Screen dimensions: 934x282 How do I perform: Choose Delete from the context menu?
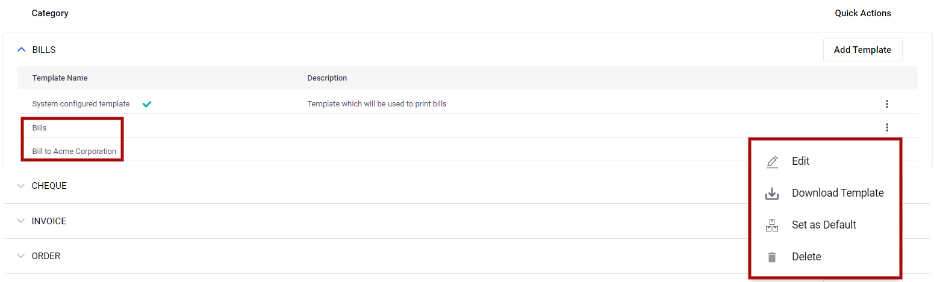click(806, 257)
